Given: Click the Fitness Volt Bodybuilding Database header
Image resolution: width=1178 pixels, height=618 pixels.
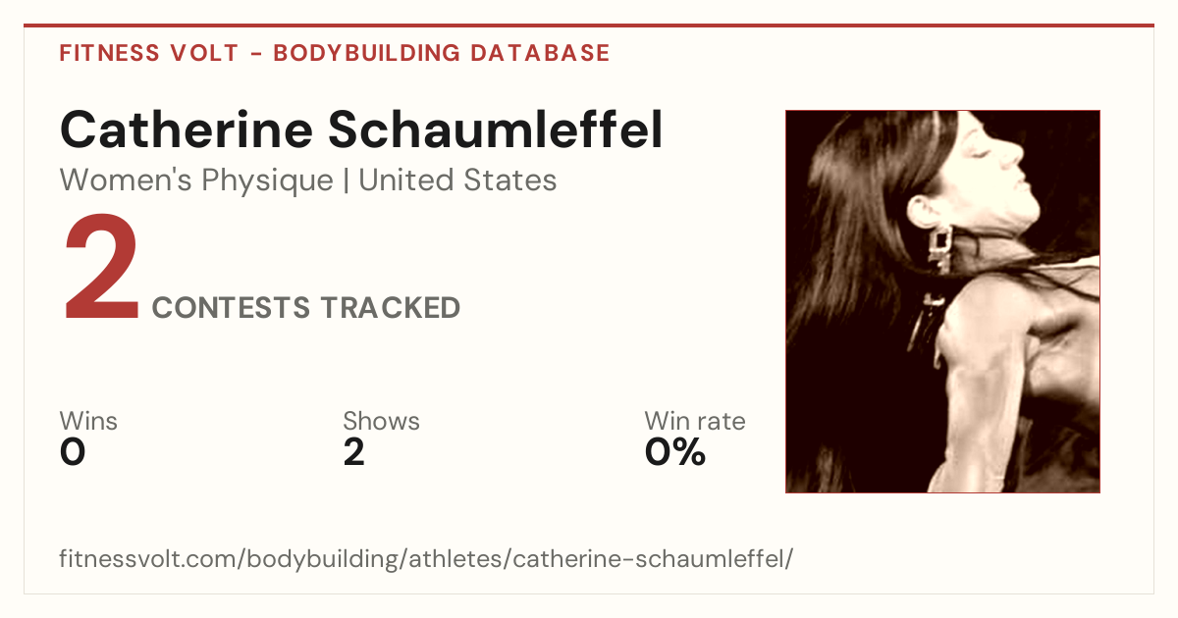Looking at the screenshot, I should [335, 53].
